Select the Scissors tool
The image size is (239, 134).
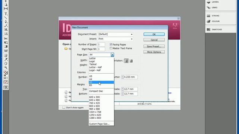pos(6,39)
